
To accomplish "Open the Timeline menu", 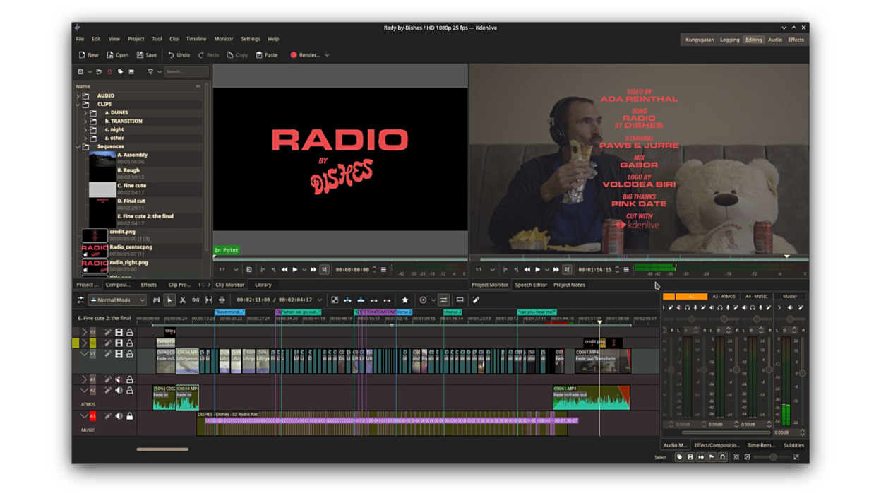I will (x=196, y=39).
